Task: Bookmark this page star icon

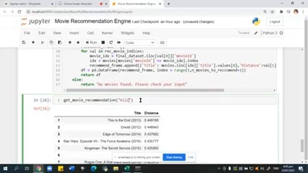Action: (272, 12)
